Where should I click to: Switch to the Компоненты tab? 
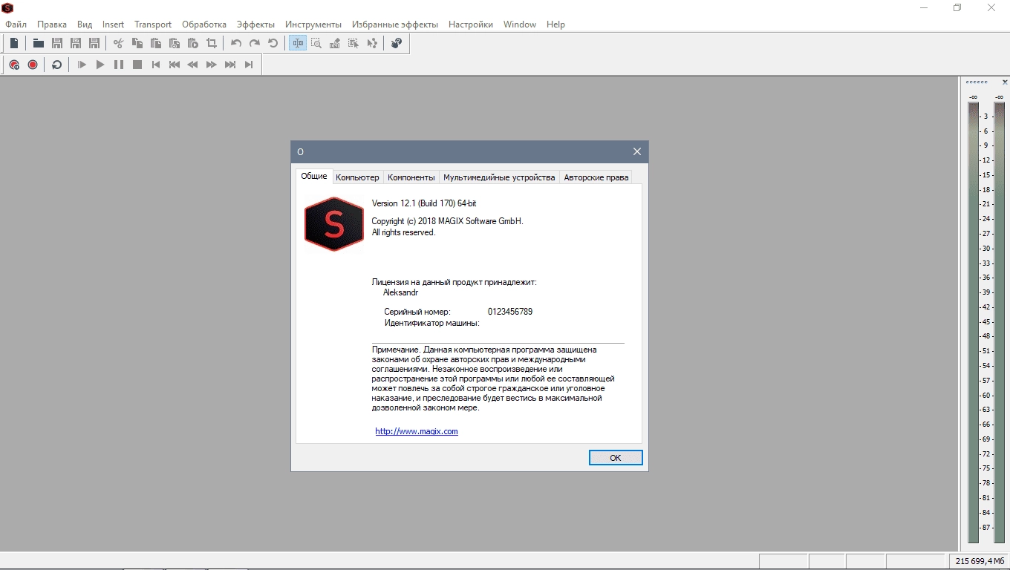(411, 177)
